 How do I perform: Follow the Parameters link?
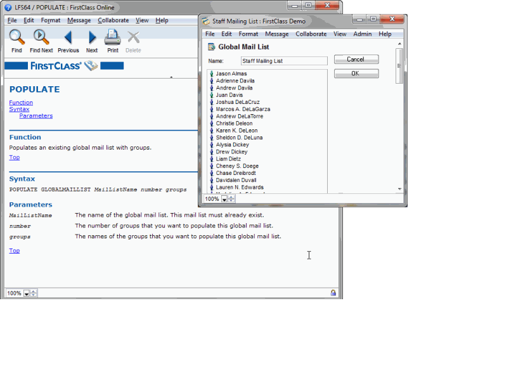coord(36,116)
